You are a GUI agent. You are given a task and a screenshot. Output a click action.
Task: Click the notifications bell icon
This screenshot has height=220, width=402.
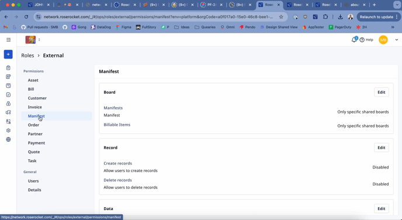point(354,40)
